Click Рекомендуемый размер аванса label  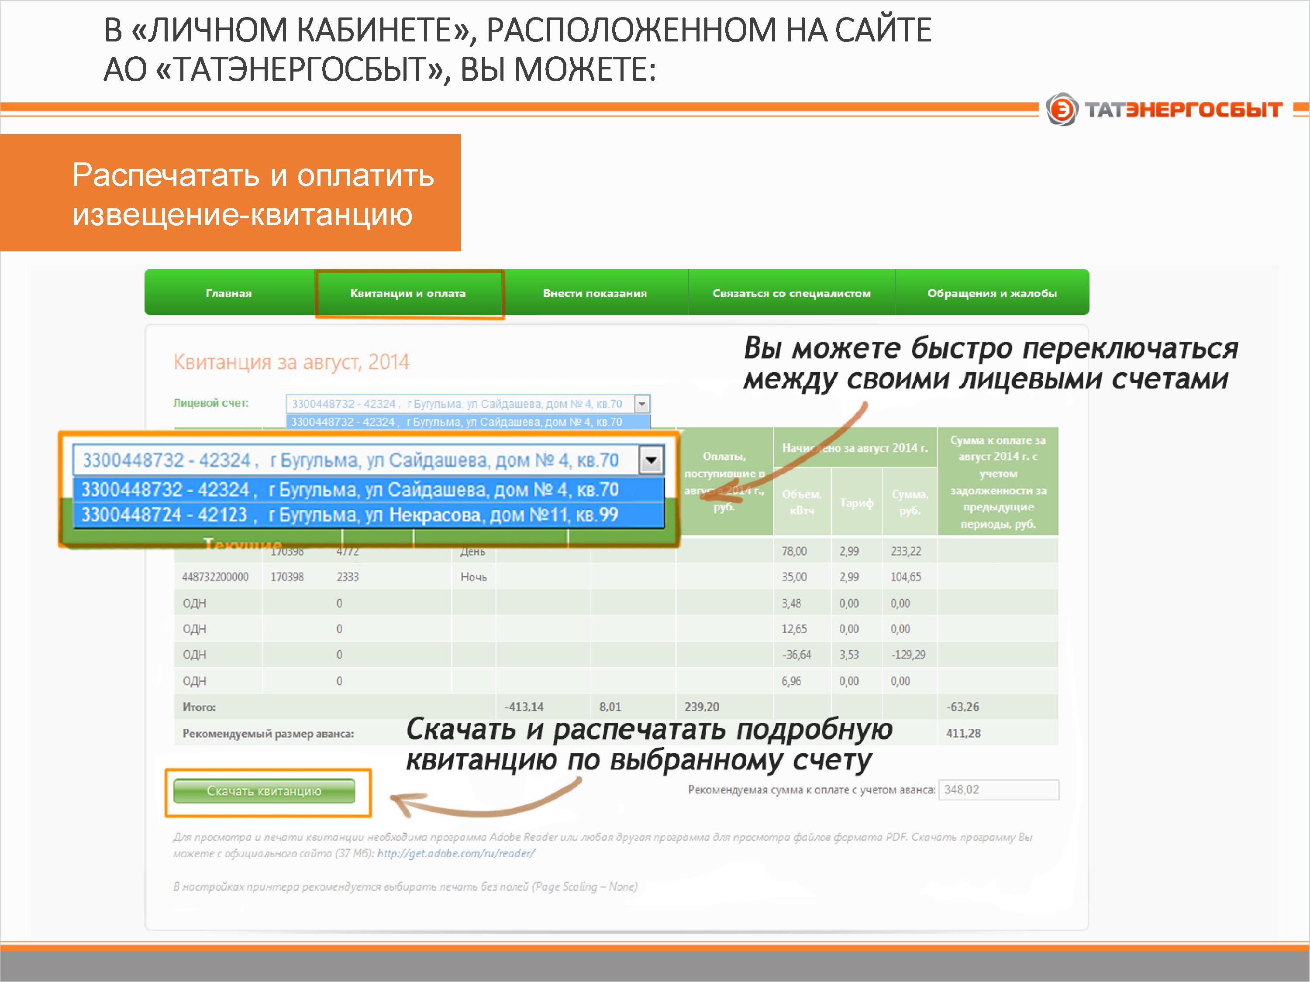(268, 733)
